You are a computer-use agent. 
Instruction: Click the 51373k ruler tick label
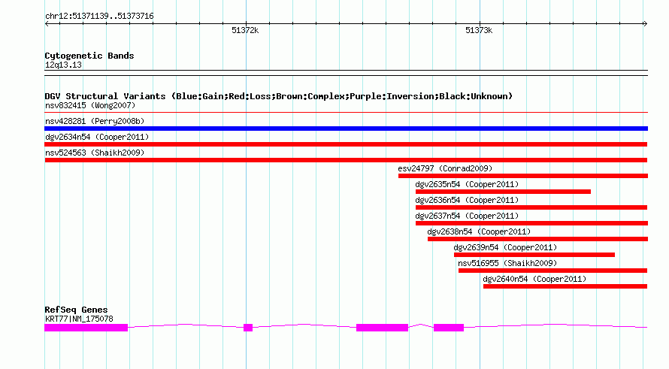coord(479,30)
